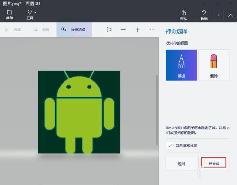Collapse the top ribbon with the chevron

(231, 15)
